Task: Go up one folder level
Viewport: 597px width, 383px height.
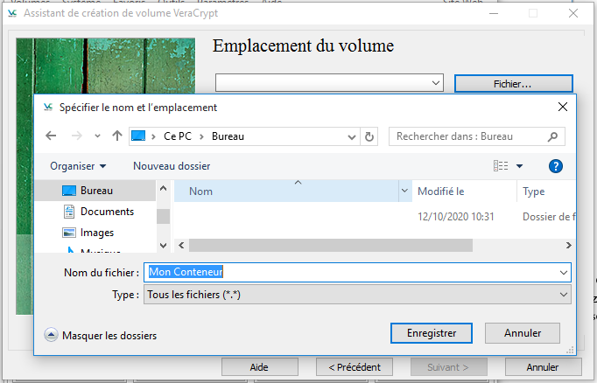Action: 117,136
